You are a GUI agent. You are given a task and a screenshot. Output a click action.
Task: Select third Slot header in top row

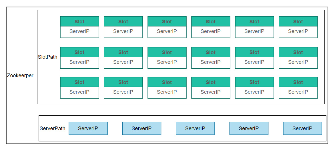click(x=167, y=21)
